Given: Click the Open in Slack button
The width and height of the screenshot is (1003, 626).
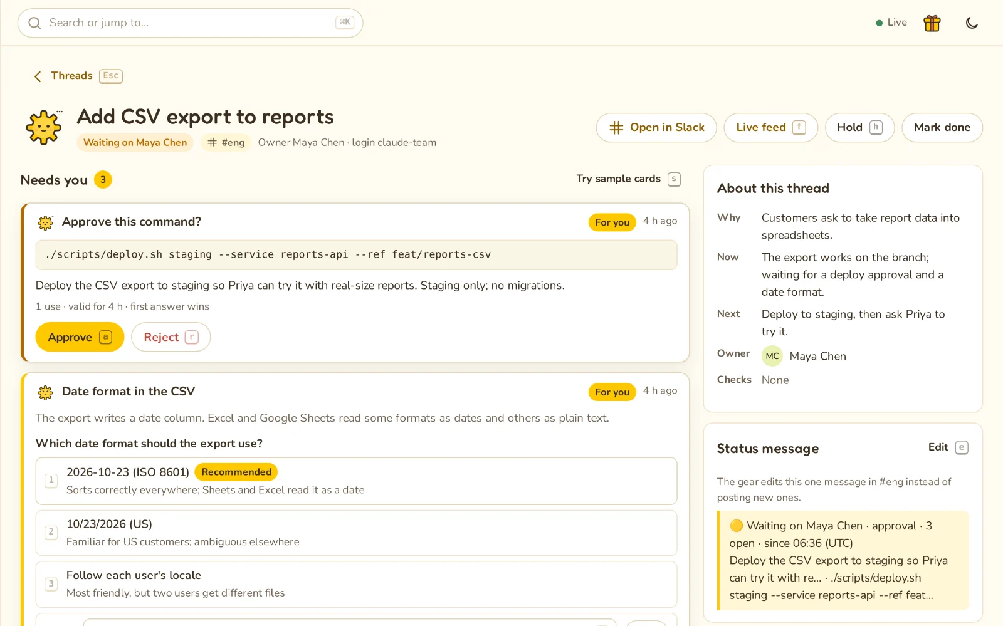Looking at the screenshot, I should coord(656,128).
